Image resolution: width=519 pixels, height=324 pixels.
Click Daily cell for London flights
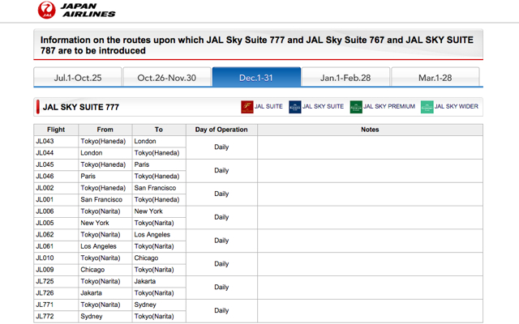pyautogui.click(x=221, y=147)
